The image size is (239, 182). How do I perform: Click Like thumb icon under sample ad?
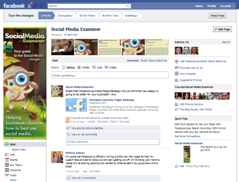177,166
